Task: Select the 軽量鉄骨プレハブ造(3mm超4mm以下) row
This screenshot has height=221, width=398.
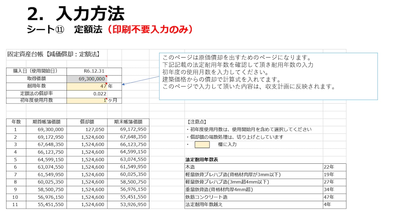Action: point(254,182)
